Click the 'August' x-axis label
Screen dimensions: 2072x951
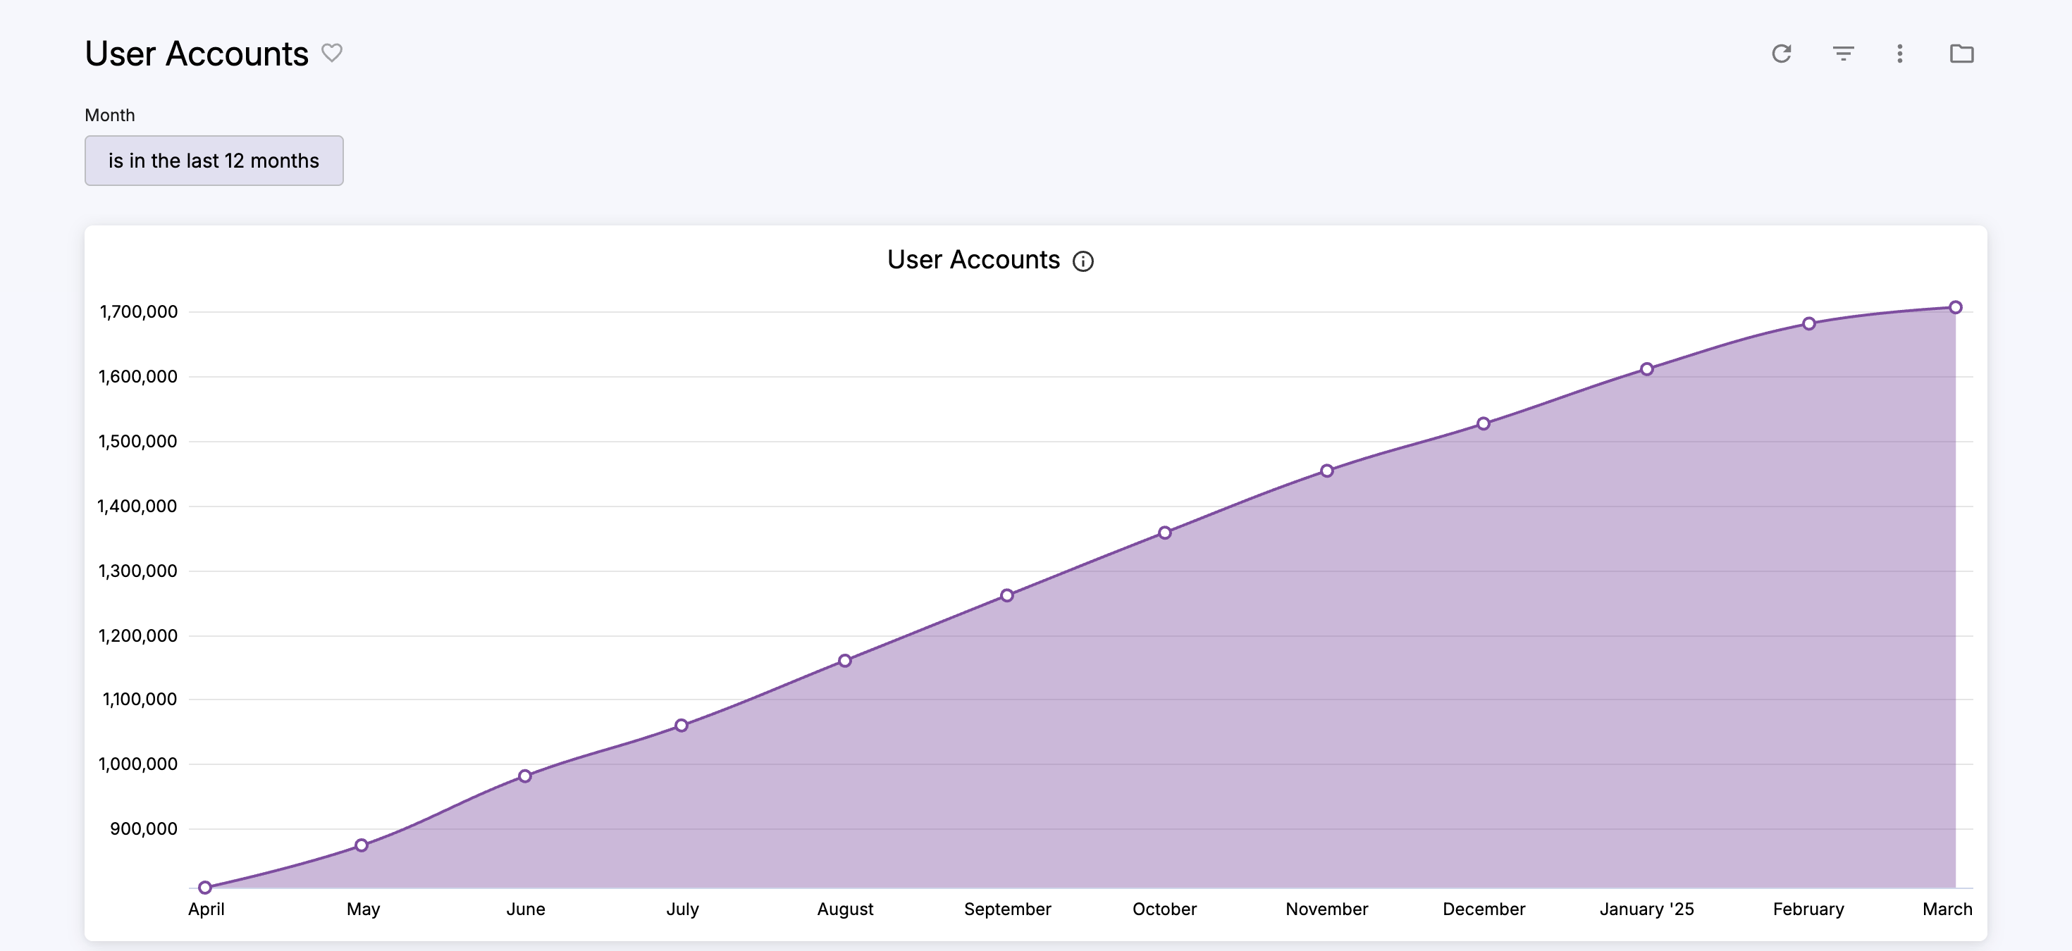click(x=846, y=909)
